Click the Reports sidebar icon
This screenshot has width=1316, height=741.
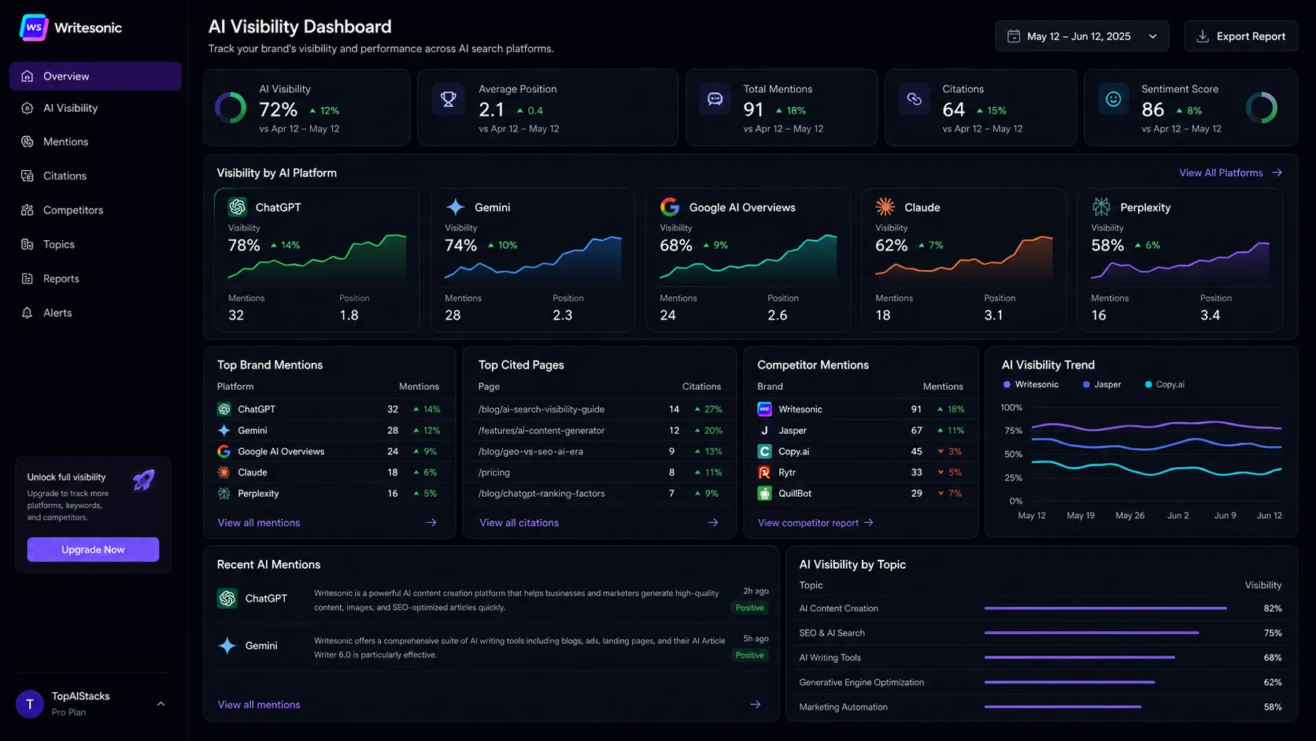pos(28,279)
